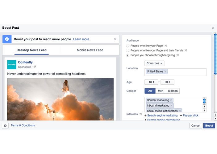This screenshot has height=154, width=217.
Task: Open help for People who like your Page
Action: [x=165, y=46]
